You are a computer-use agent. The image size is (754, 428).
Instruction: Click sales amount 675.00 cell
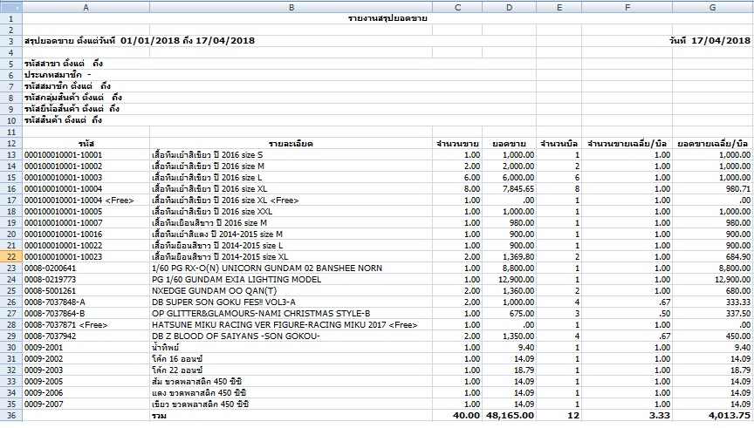tap(509, 314)
